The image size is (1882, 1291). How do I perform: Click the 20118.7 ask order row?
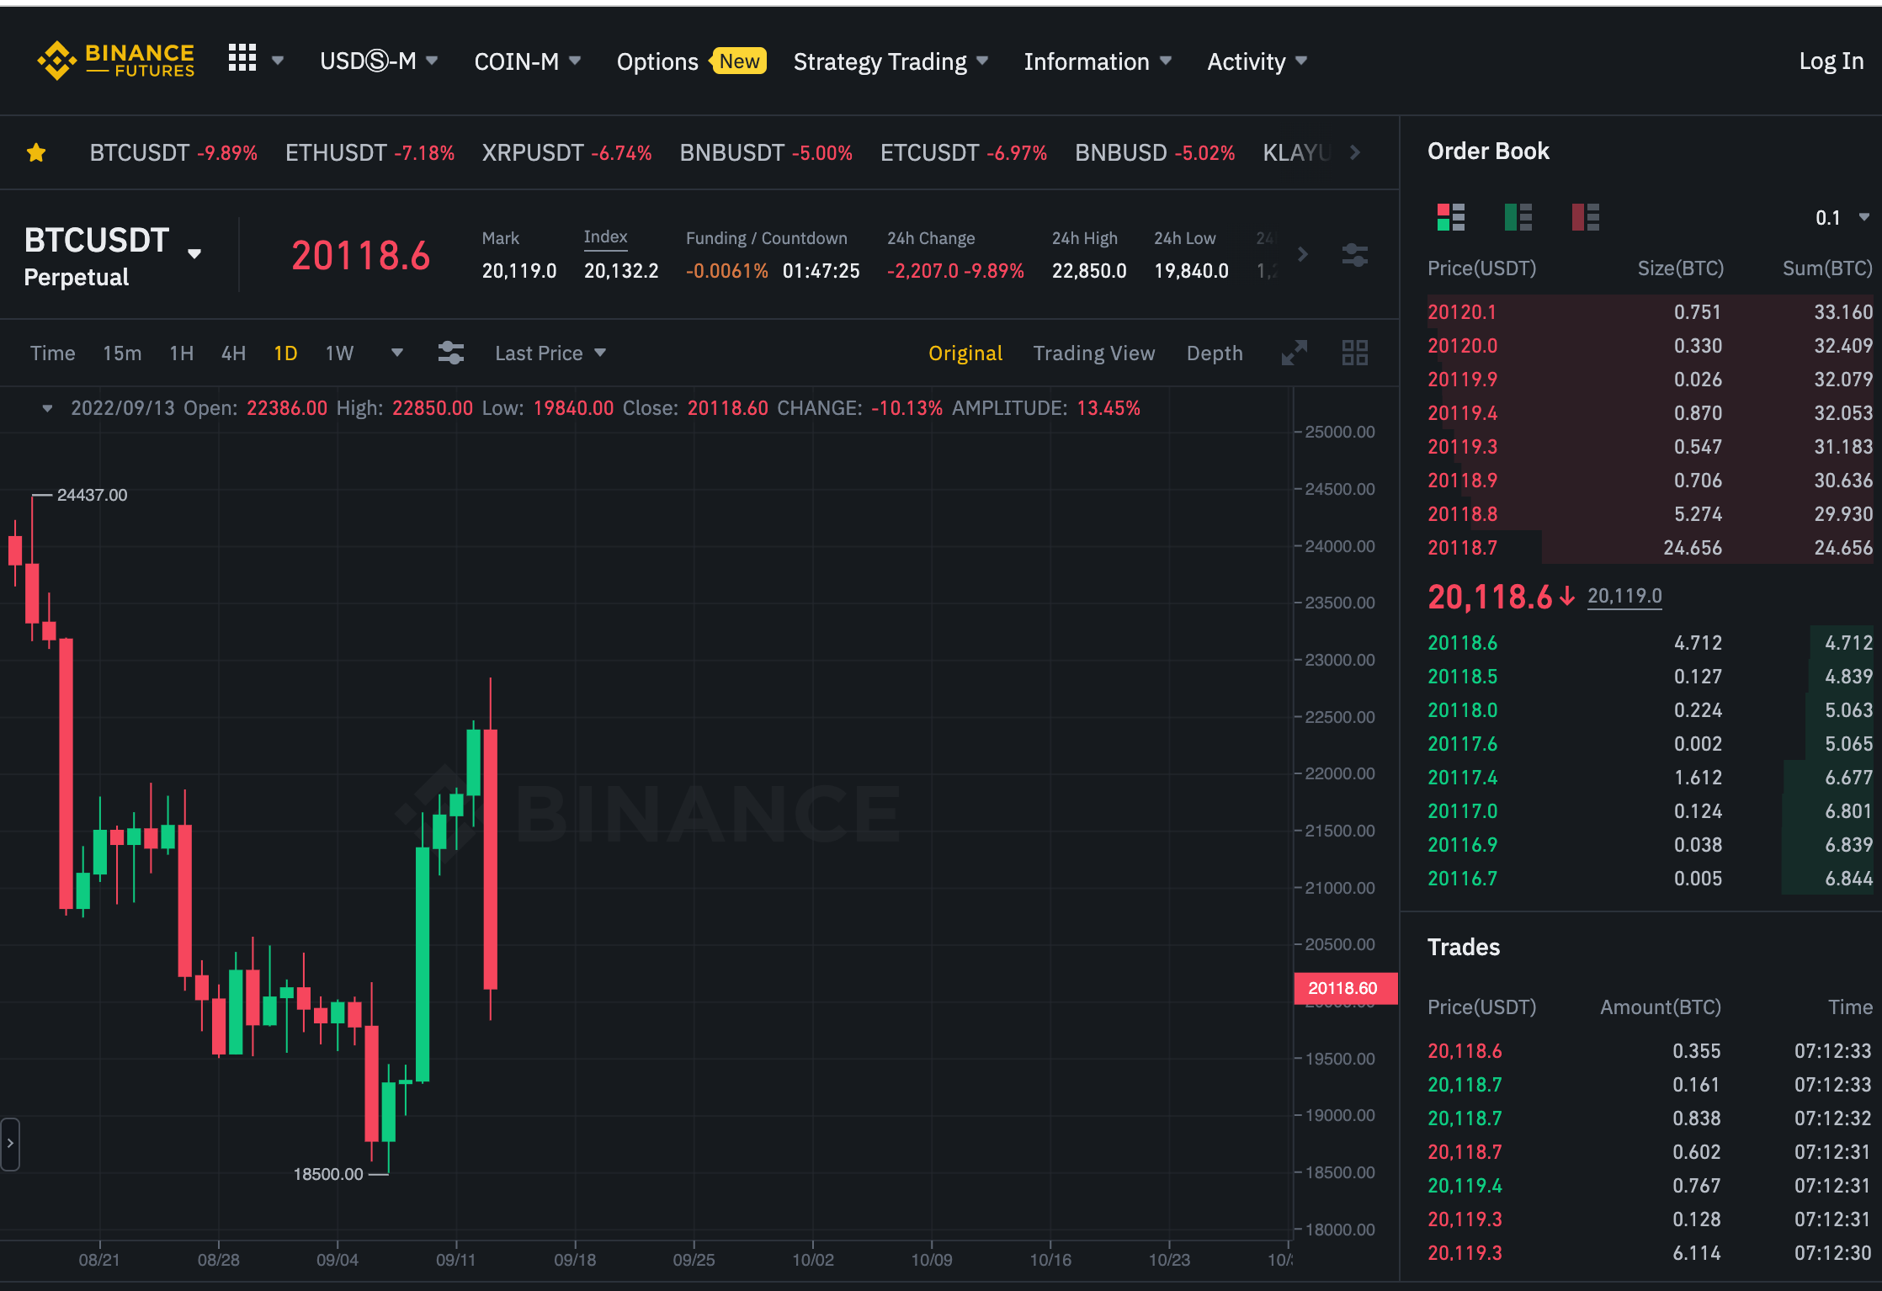1648,548
